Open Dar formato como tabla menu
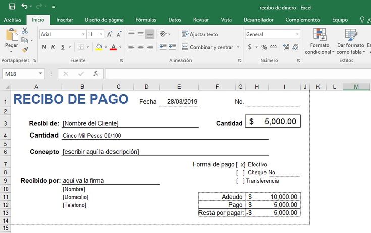The height and width of the screenshot is (233, 371). point(351,41)
